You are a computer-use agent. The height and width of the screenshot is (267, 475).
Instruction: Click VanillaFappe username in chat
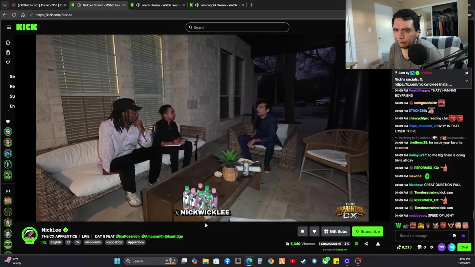419,90
